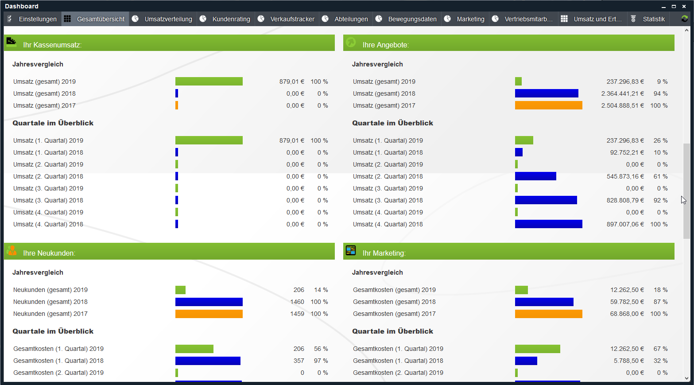The image size is (694, 385).
Task: Click 'Gesamtkosten (1. Quartal) 2018' under Ihre Neukunden
Action: coord(58,361)
